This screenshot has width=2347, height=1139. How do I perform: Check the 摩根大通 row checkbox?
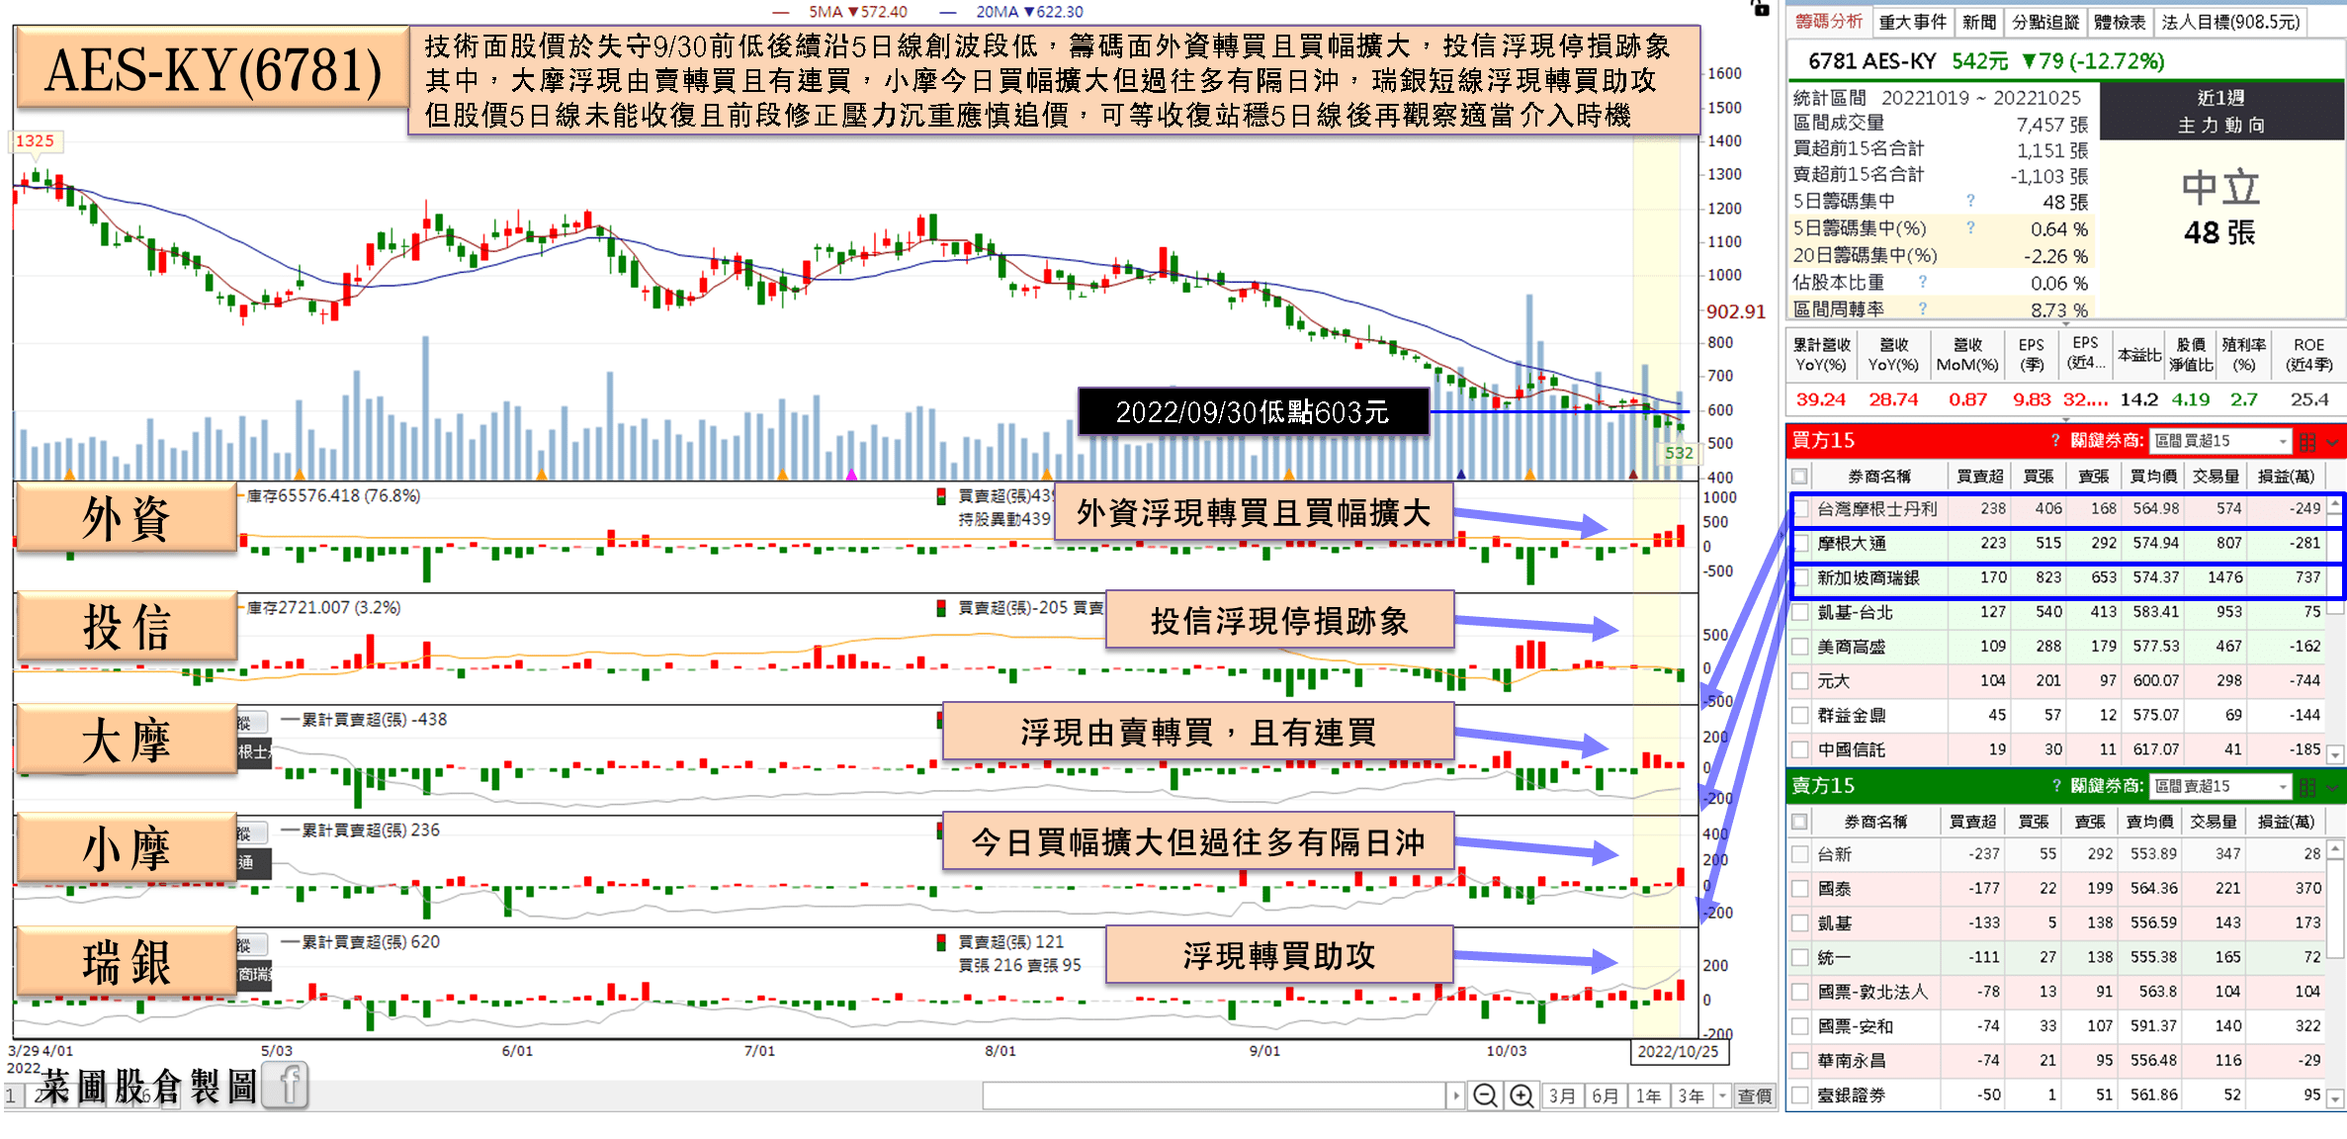click(1800, 544)
